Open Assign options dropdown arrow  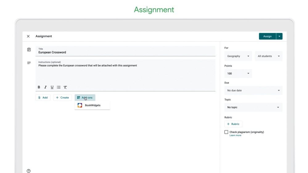pos(279,36)
